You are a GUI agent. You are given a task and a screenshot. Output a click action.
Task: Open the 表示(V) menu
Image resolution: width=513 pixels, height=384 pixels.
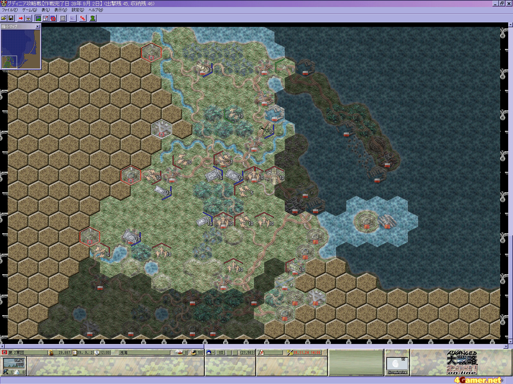tap(61, 10)
